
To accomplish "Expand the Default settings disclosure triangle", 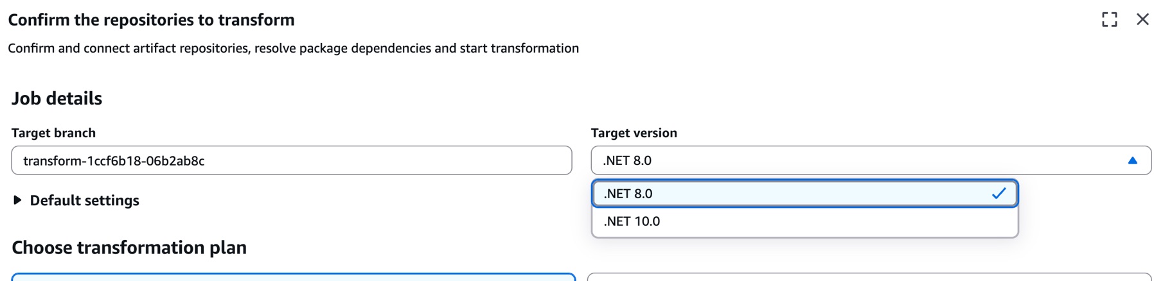I will tap(17, 200).
